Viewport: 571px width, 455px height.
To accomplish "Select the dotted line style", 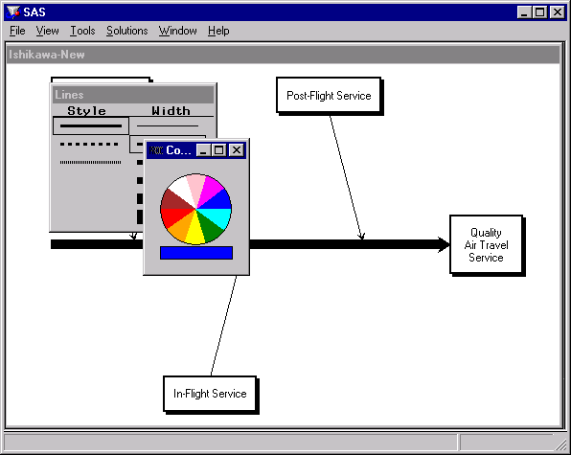I will (90, 162).
